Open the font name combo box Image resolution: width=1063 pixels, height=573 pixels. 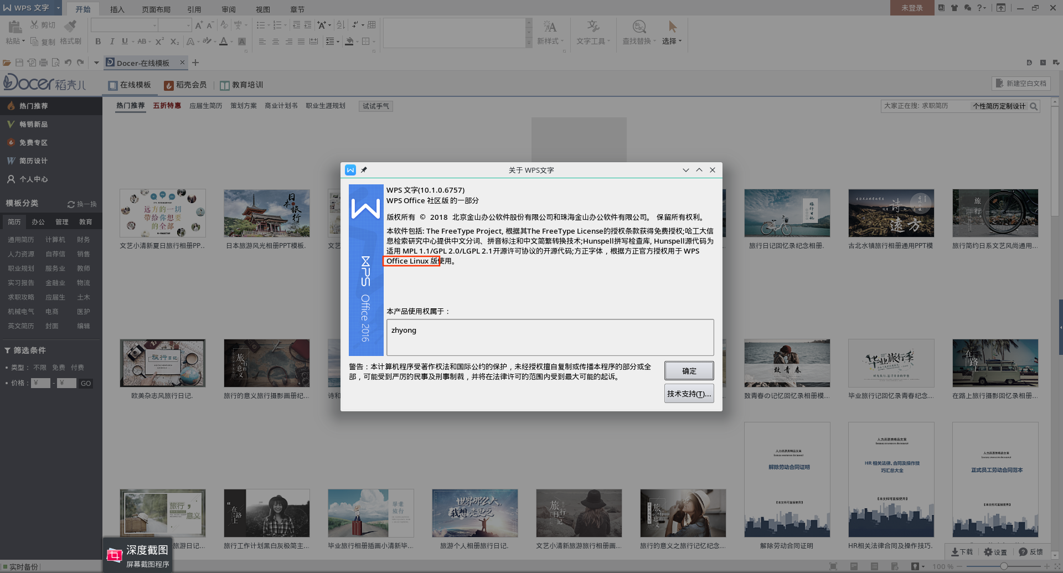[125, 25]
